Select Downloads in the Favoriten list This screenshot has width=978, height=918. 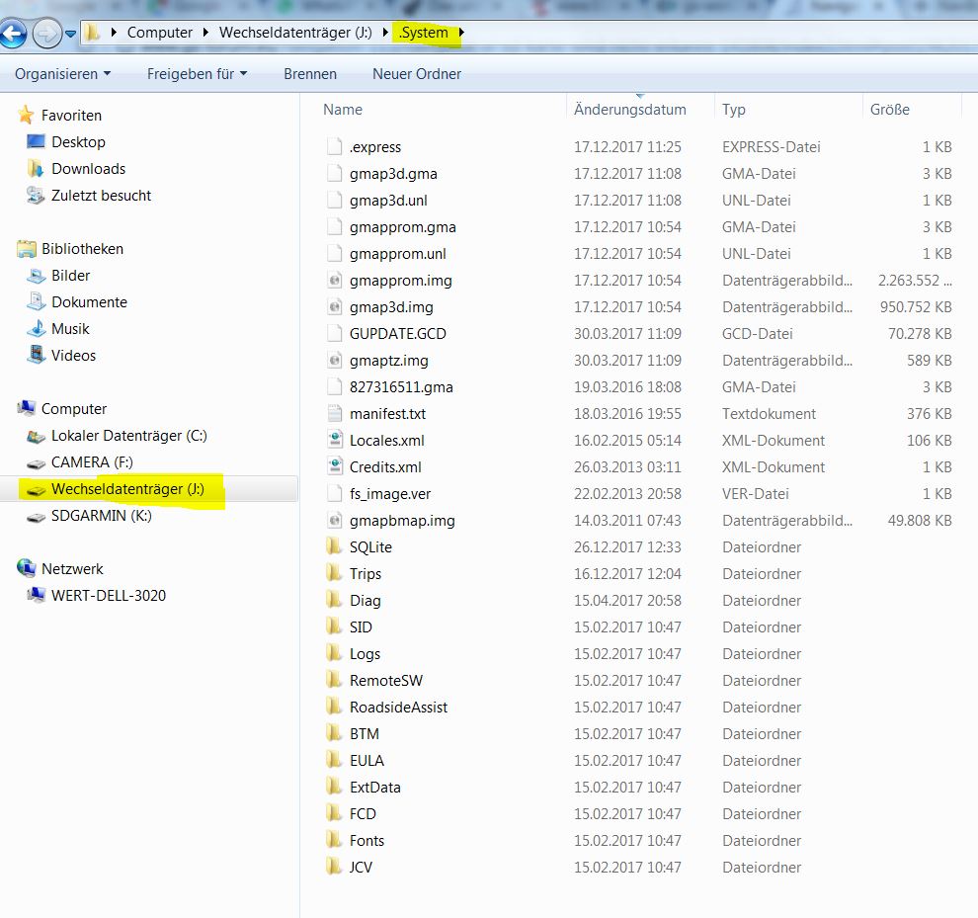tap(88, 169)
